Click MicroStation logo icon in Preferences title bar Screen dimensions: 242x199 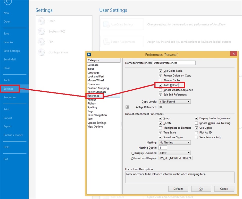tap(89, 54)
